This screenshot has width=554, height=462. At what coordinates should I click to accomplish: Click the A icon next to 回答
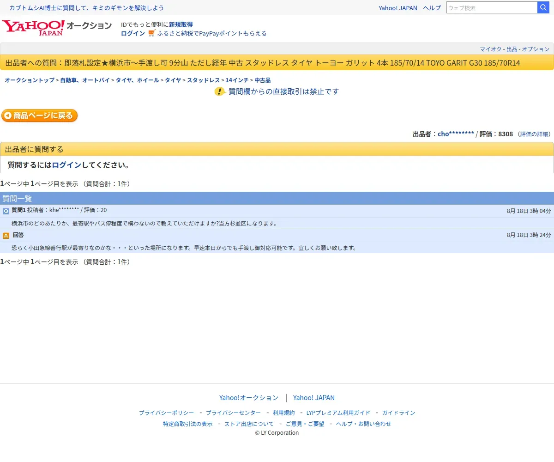click(x=6, y=236)
